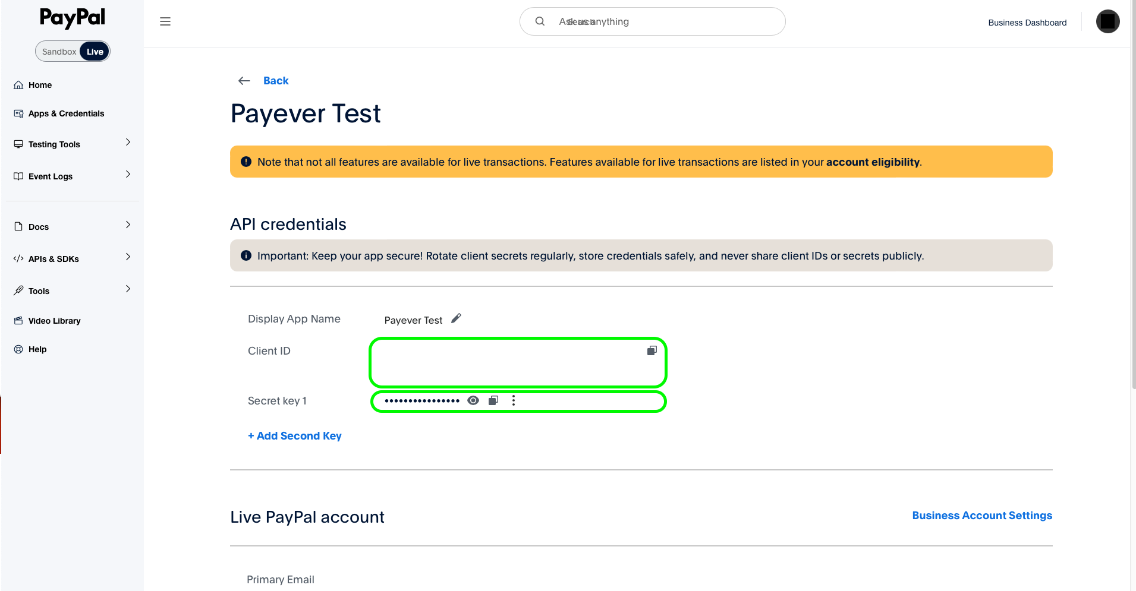Open Tools in sidebar

click(39, 291)
